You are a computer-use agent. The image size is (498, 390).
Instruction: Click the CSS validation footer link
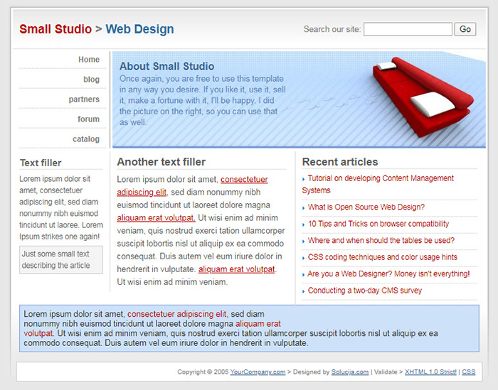tap(469, 372)
